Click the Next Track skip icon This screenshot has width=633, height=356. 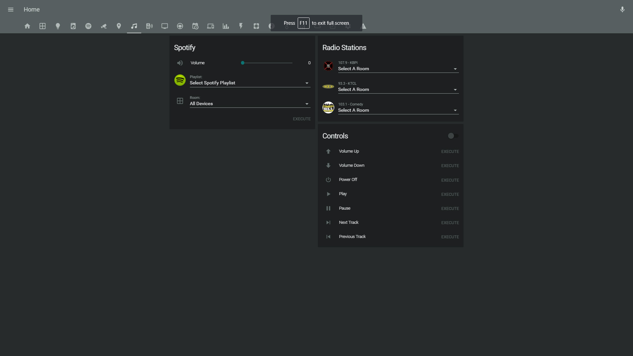[328, 222]
